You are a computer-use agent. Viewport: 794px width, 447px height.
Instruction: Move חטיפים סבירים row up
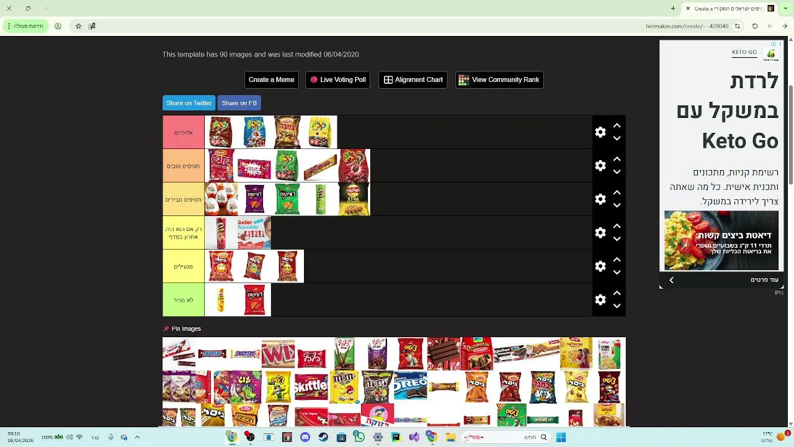coord(617,192)
